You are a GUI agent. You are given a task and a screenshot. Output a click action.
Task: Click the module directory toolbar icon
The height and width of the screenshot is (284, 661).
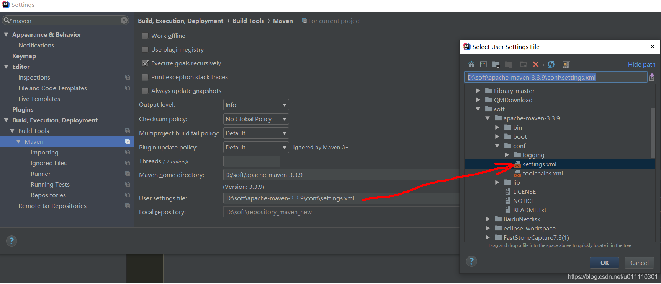point(508,64)
